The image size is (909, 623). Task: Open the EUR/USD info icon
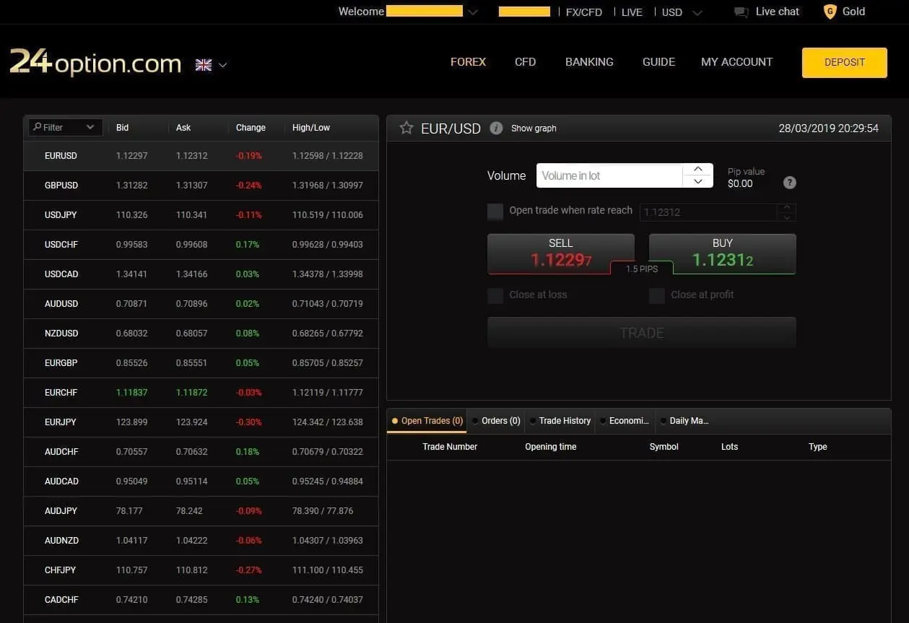pos(496,128)
